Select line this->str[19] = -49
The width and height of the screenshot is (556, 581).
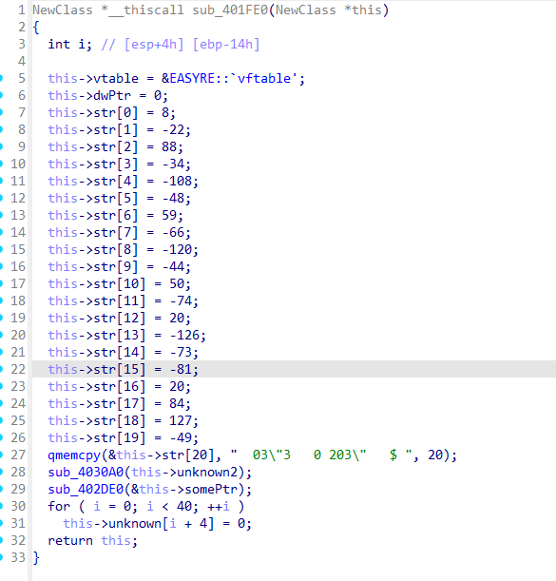[123, 437]
